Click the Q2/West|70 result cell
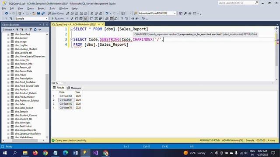Viewport: 280px width, 157px height. pos(66,108)
